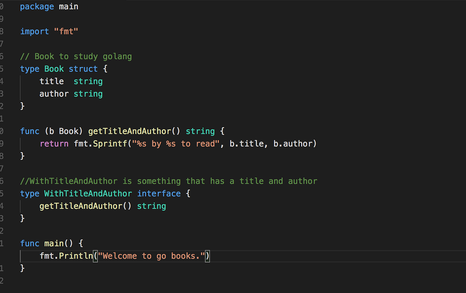Image resolution: width=466 pixels, height=293 pixels.
Task: Click the b.title expression
Action: 246,144
